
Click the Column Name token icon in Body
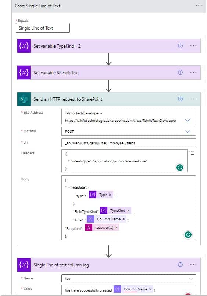(x=90, y=219)
